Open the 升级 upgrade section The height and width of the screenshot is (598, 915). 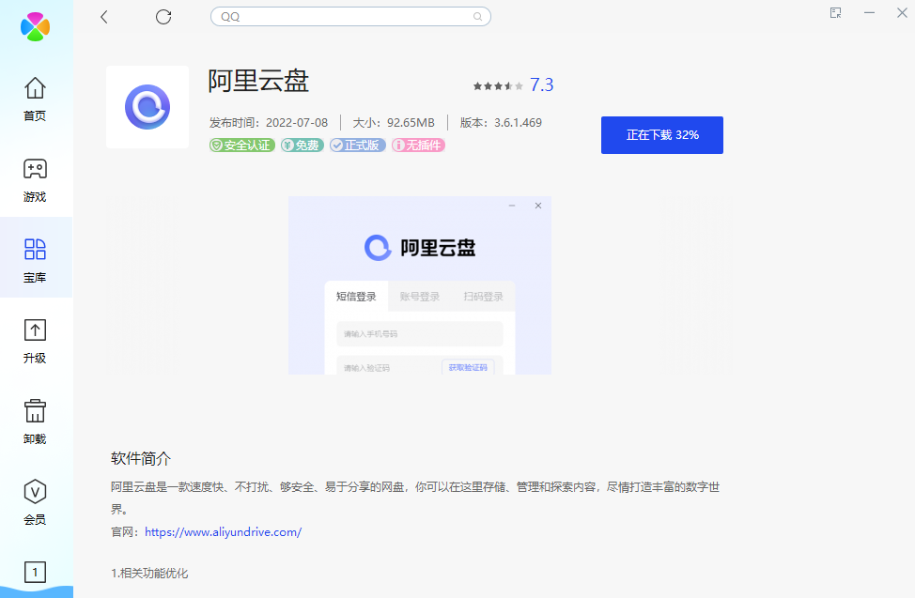click(x=35, y=342)
